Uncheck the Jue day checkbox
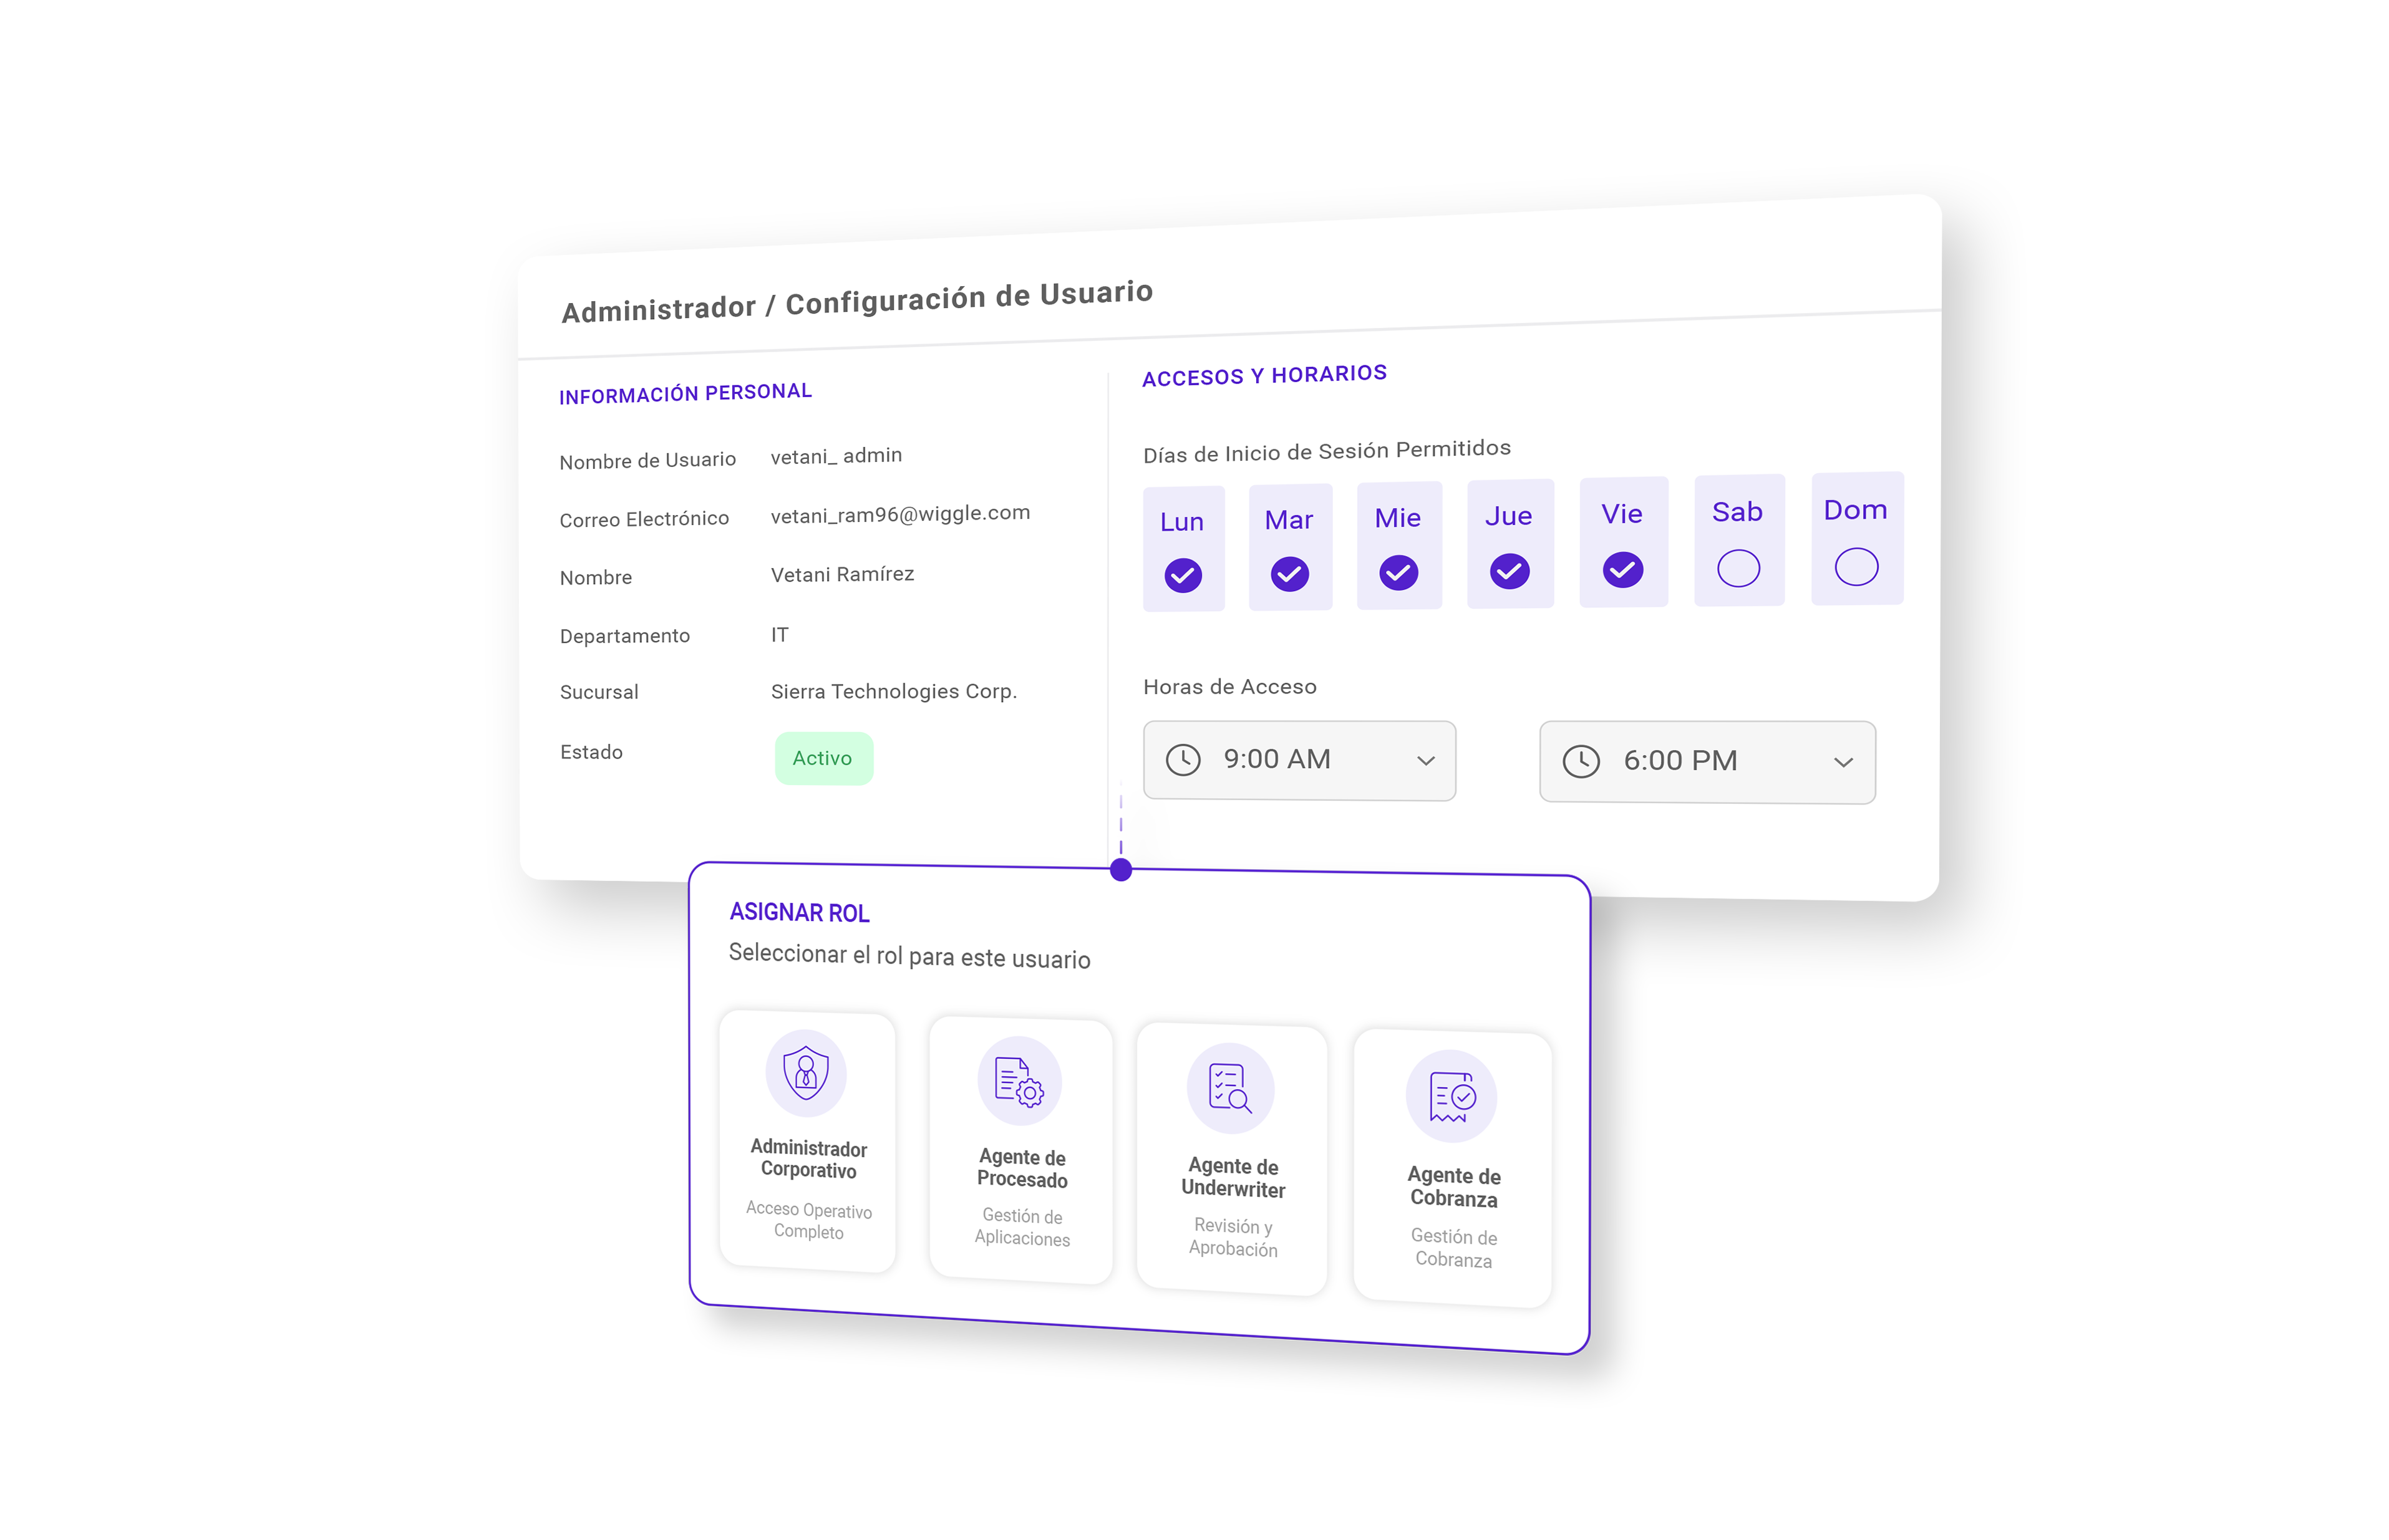This screenshot has height=1540, width=2389. pyautogui.click(x=1509, y=571)
